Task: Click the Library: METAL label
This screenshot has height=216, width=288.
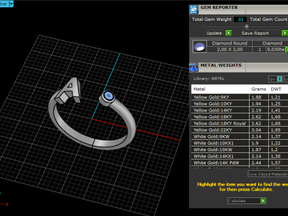Action: coord(209,79)
